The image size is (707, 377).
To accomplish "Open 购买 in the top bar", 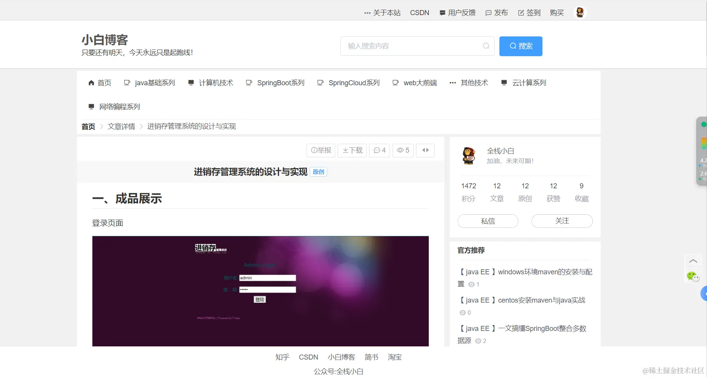I will [557, 13].
